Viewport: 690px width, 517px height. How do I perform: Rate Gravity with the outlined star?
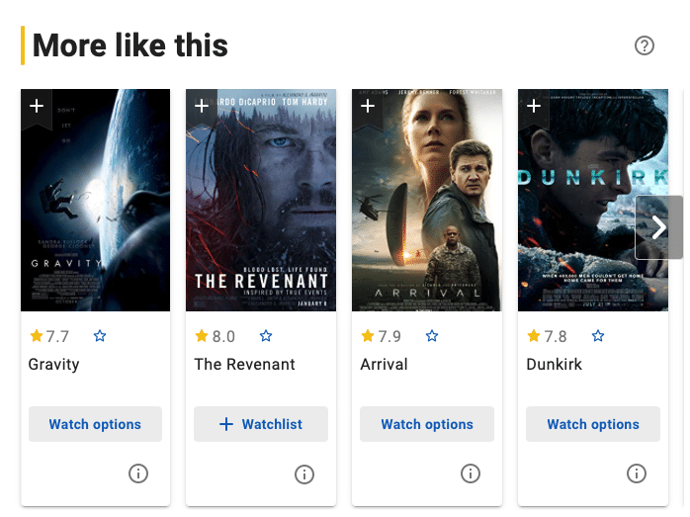click(100, 336)
